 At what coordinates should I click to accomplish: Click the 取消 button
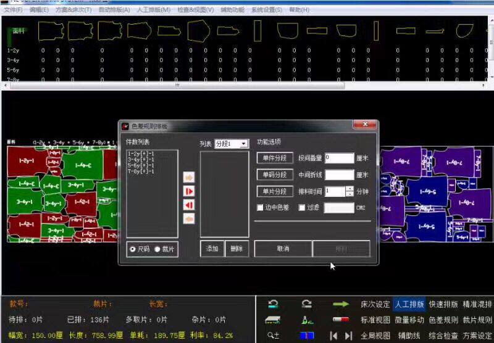pos(283,249)
